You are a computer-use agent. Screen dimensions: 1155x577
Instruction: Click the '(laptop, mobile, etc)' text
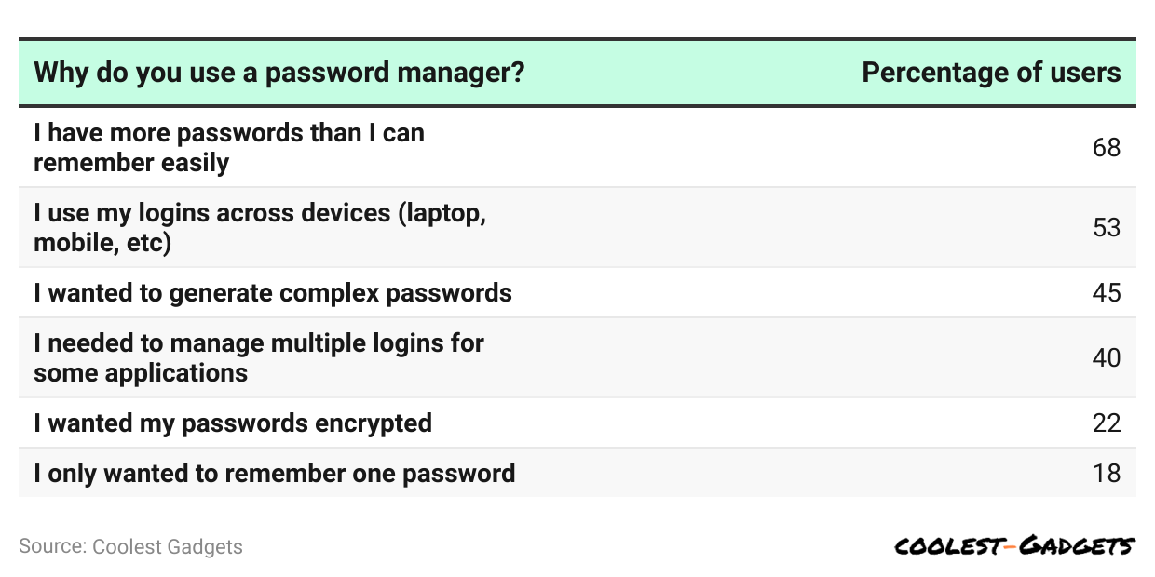click(x=261, y=228)
